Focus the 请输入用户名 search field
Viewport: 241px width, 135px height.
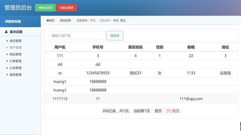(77, 36)
